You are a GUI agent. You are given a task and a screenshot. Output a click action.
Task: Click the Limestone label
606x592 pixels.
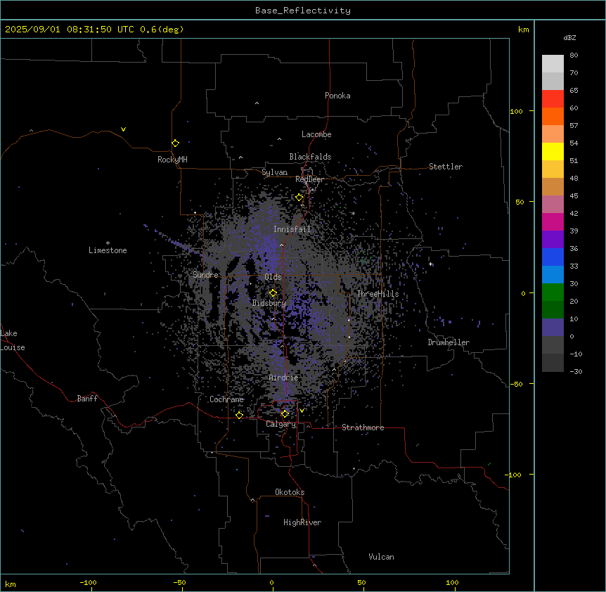point(108,250)
